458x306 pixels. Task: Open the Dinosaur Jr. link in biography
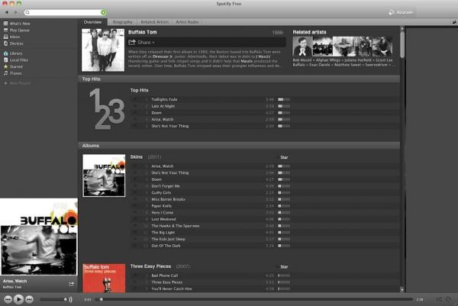[163, 56]
